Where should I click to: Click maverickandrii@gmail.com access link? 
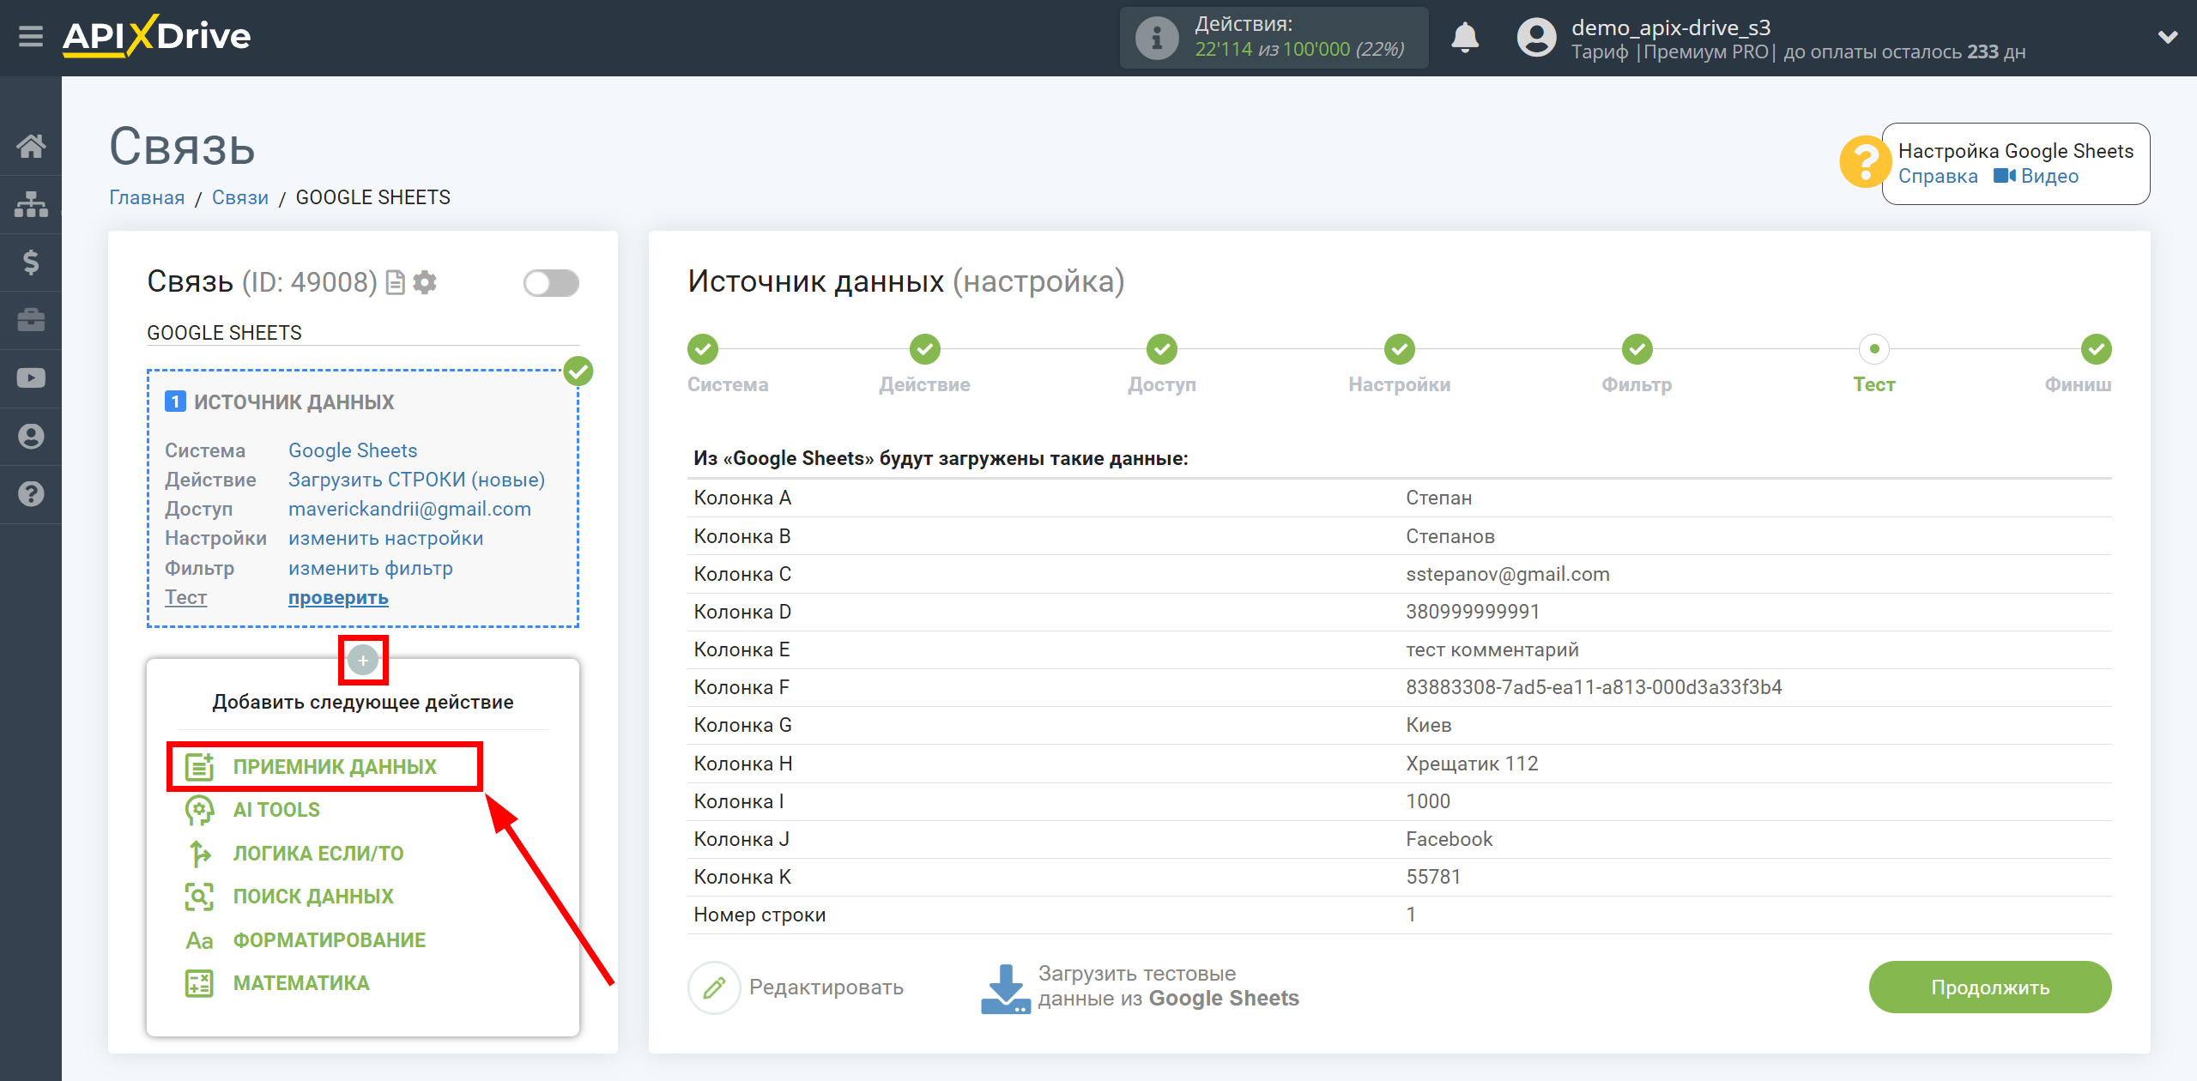(409, 509)
